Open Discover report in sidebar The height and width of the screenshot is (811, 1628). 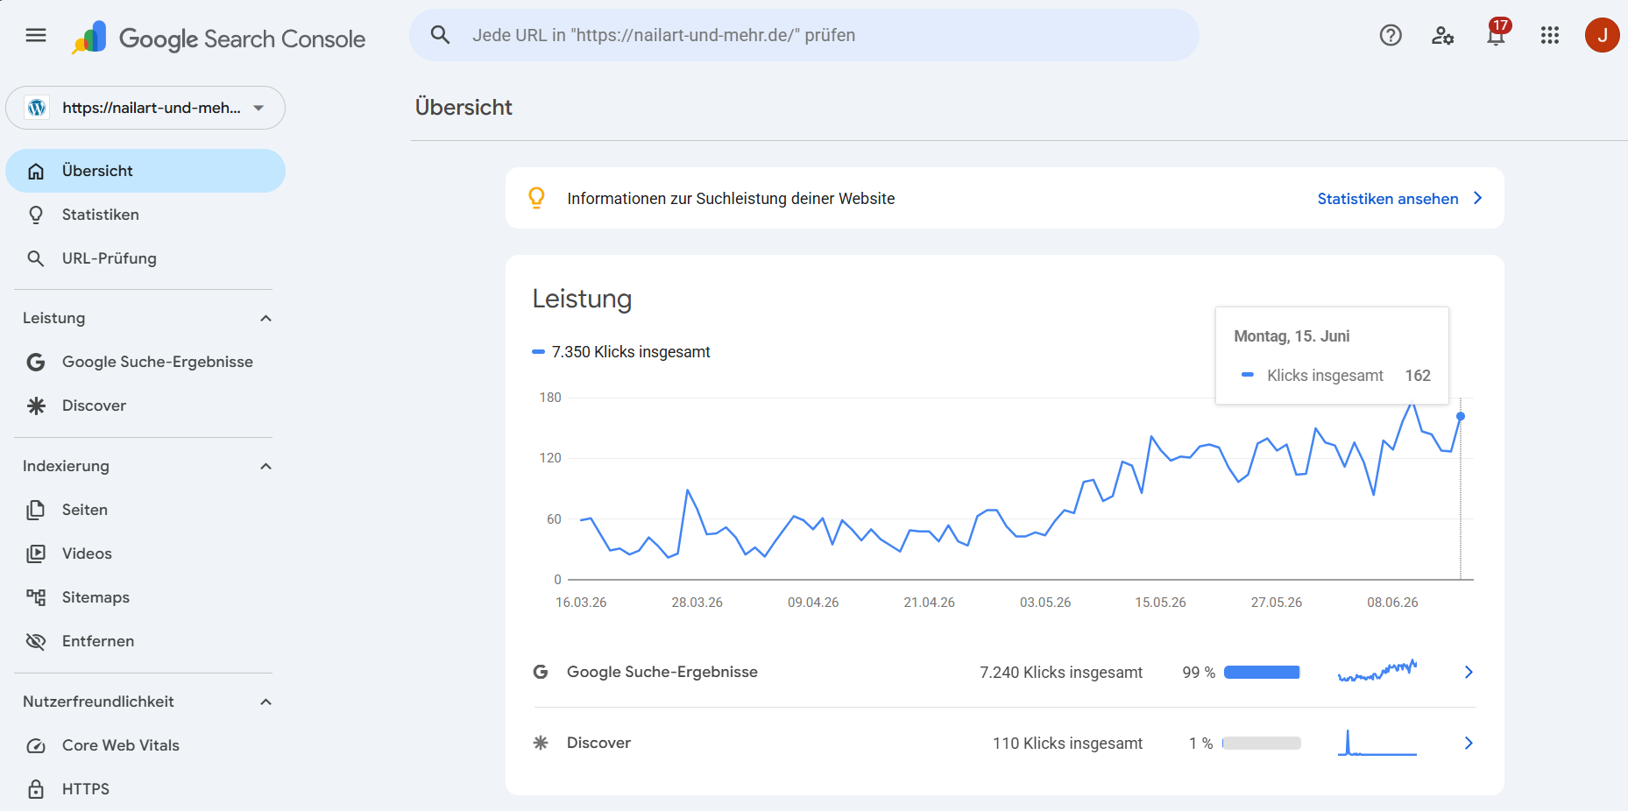(x=145, y=405)
